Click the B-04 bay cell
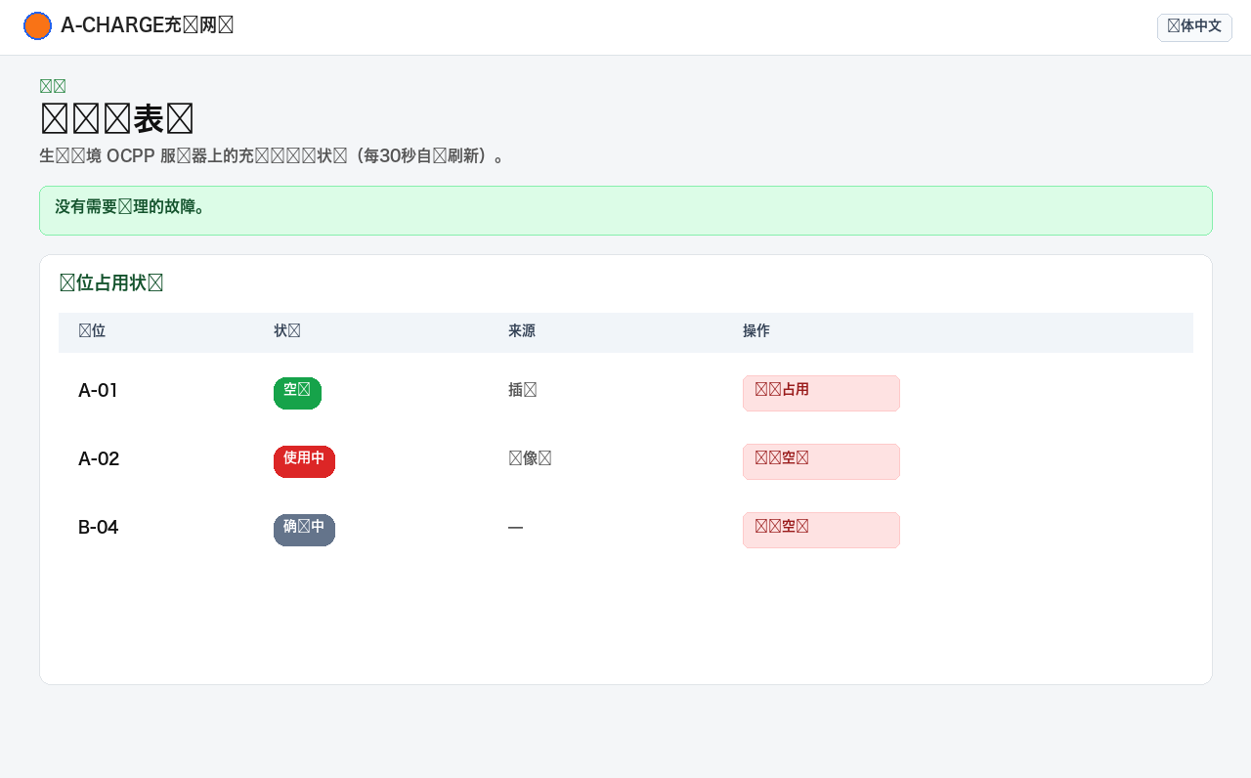Image resolution: width=1251 pixels, height=778 pixels. pyautogui.click(x=99, y=528)
